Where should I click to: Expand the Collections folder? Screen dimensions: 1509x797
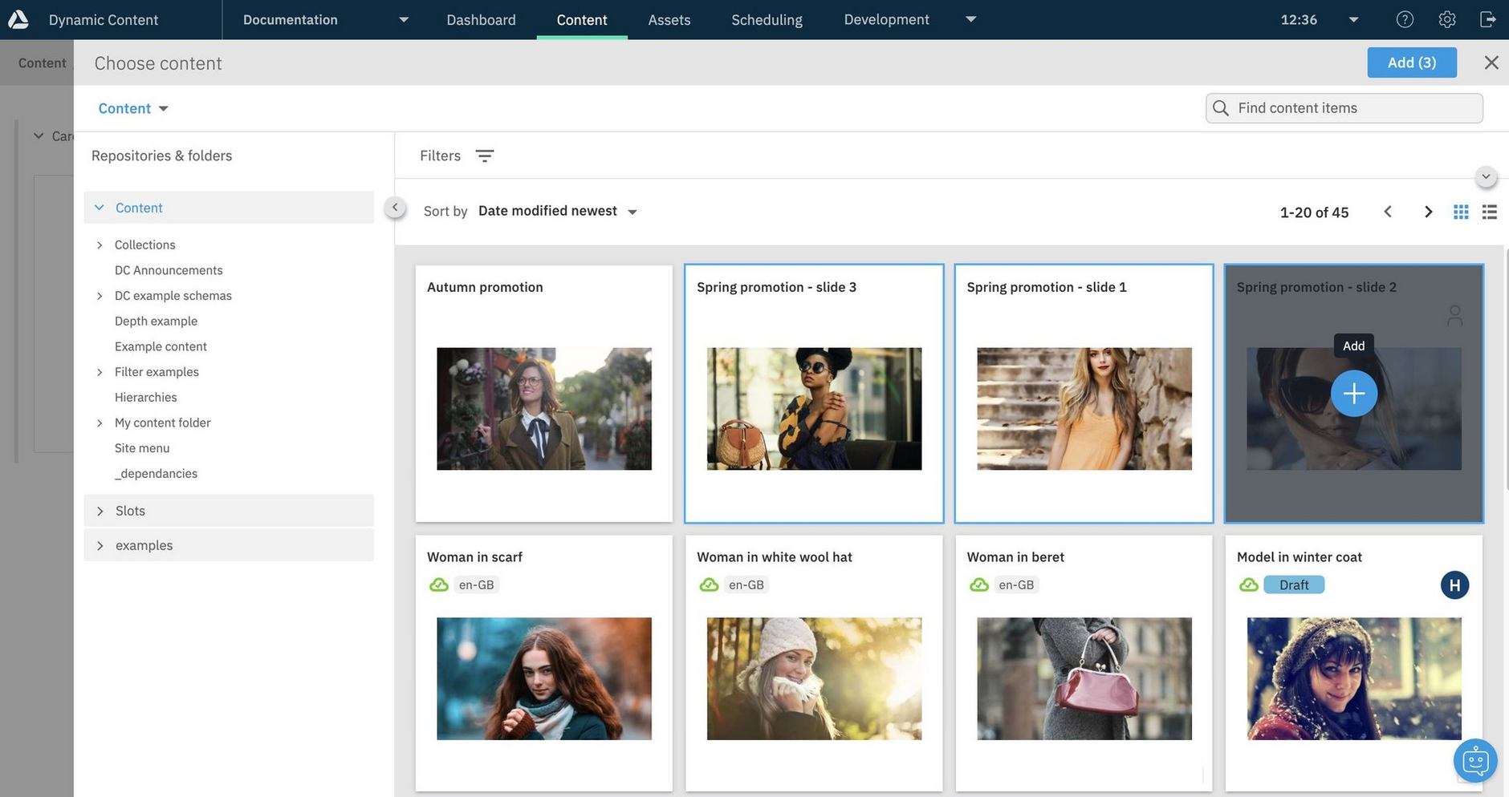(100, 245)
